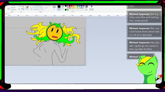The image size is (165, 92).
Task: Choose the left arrow shape
Action: pyautogui.click(x=40, y=8)
